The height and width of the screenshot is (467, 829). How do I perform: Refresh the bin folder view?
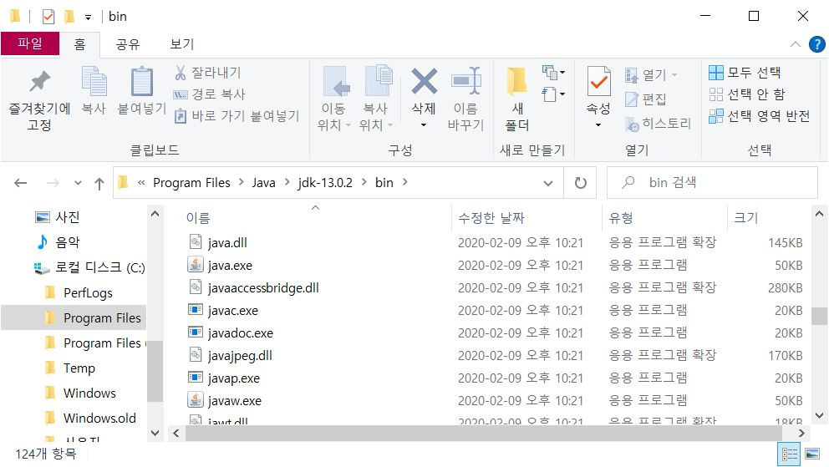581,183
